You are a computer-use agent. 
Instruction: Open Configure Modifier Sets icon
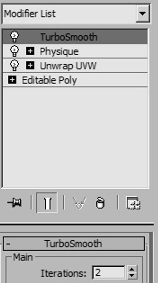133,203
